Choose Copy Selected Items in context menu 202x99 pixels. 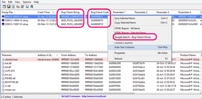click(140, 23)
